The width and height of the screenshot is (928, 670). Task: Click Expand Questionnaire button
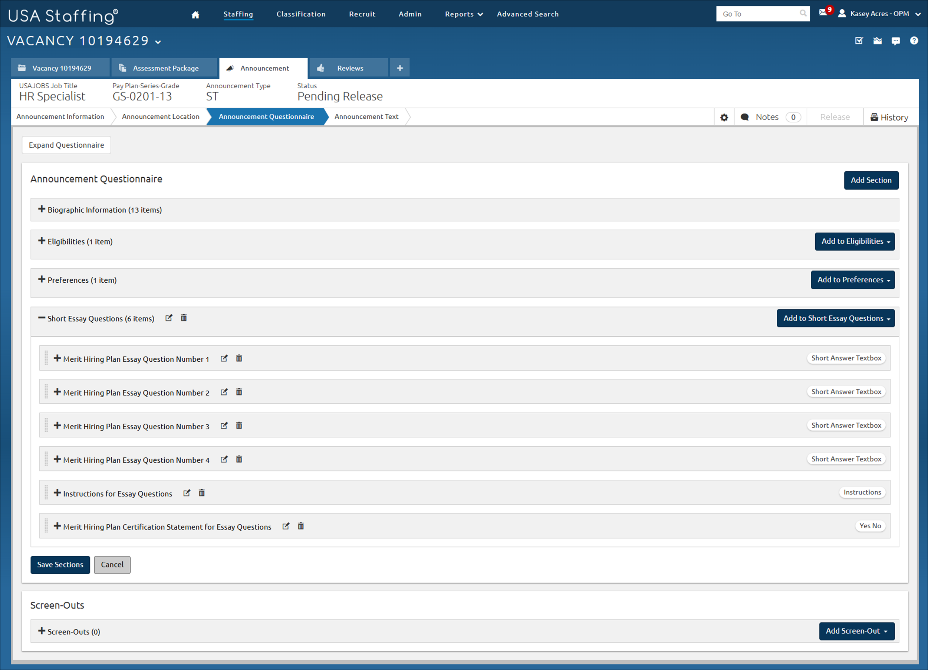[66, 145]
